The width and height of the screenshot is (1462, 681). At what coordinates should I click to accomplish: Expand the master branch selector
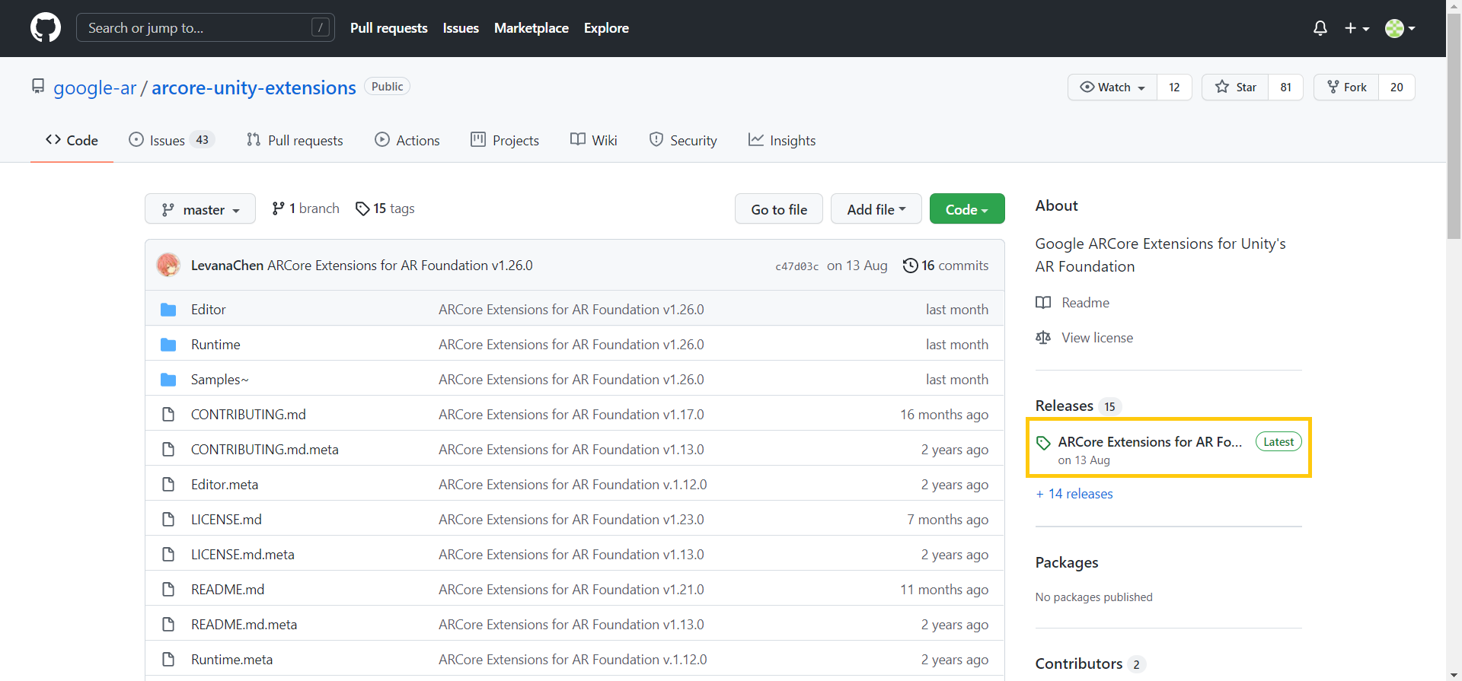click(200, 209)
